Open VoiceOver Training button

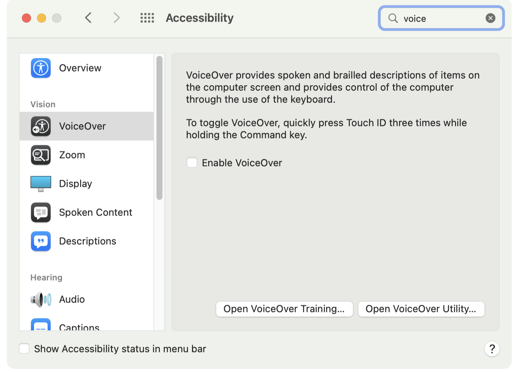(x=284, y=309)
